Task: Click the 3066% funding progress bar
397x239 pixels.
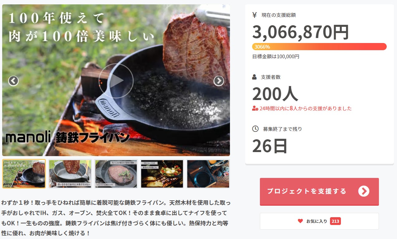Action: [319, 47]
